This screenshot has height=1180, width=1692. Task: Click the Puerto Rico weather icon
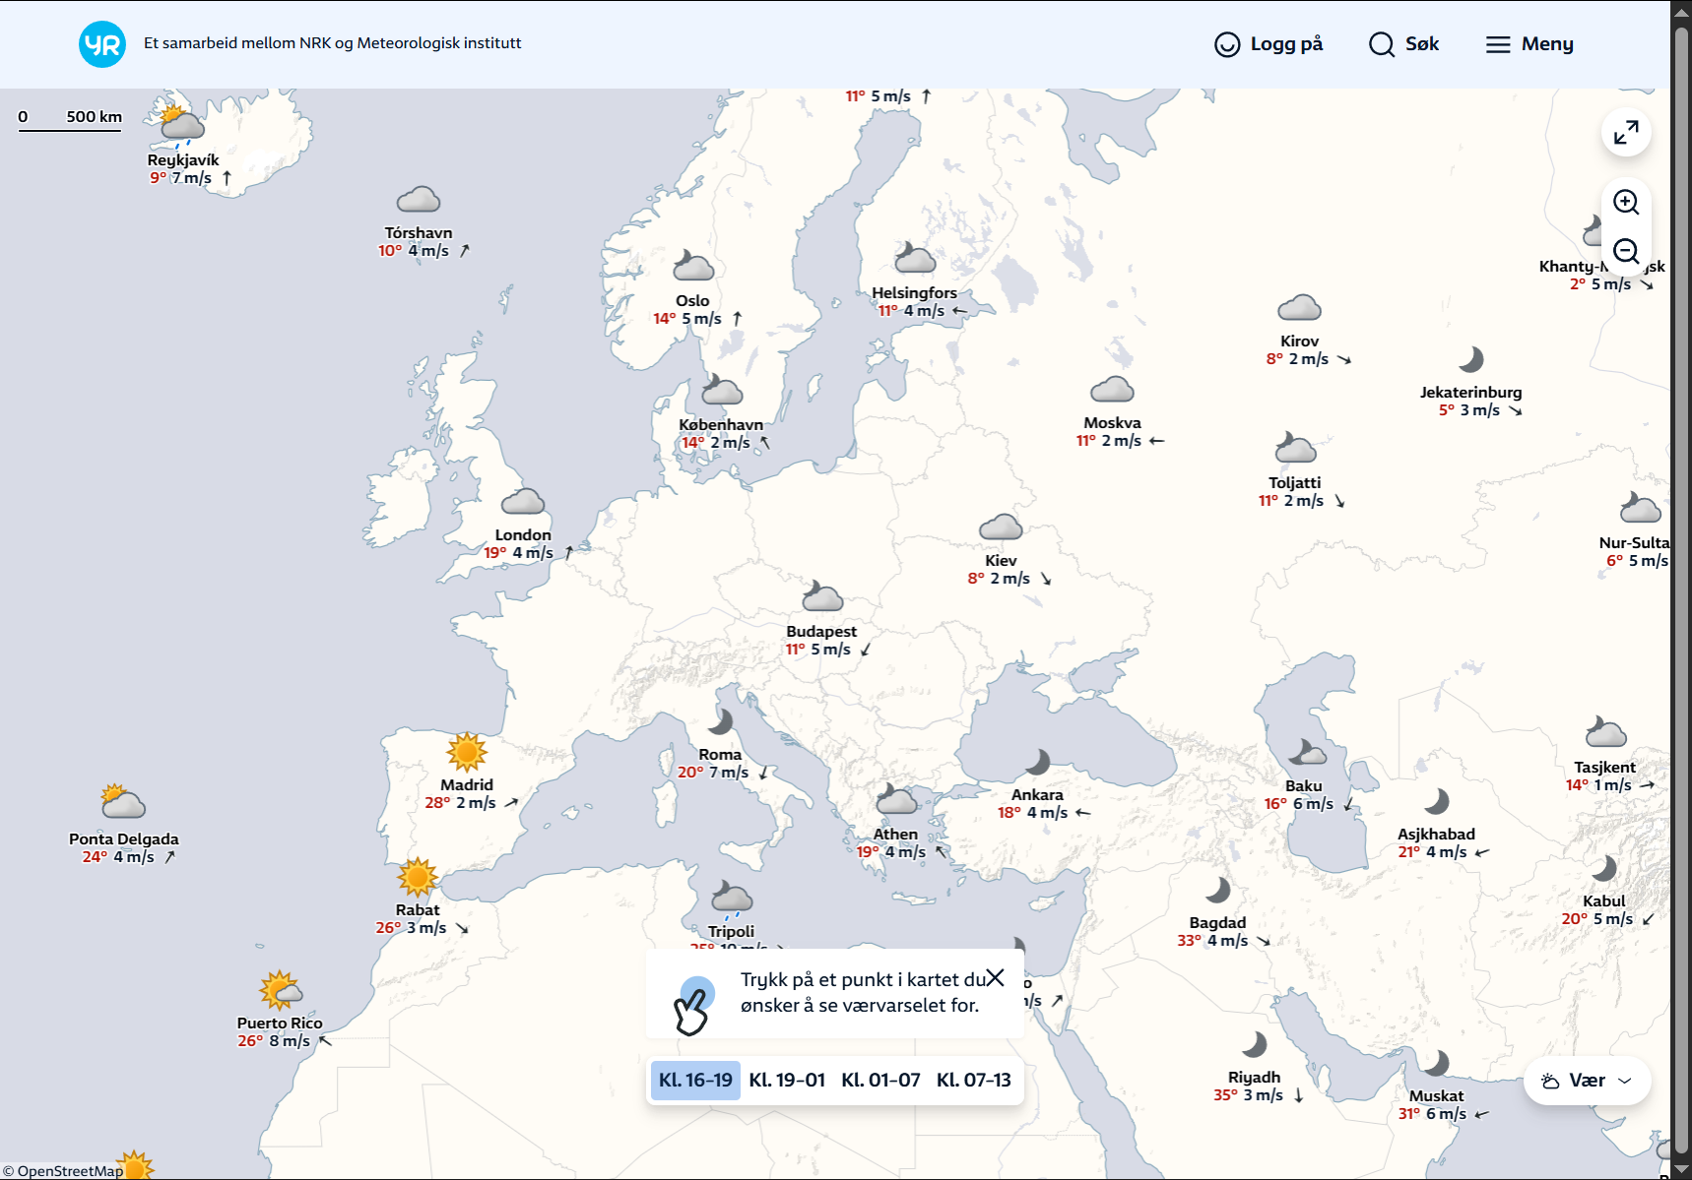click(x=281, y=990)
